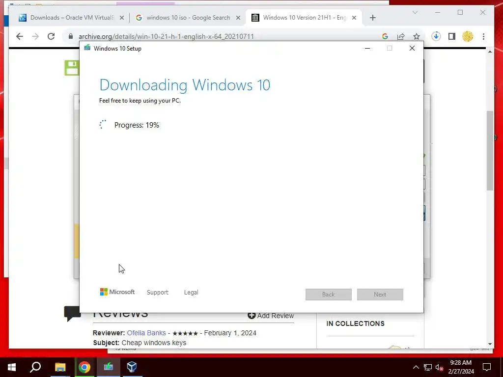Screen dimensions: 503x377
Task: Open the clock showing 9:28 AM
Action: pyautogui.click(x=461, y=367)
